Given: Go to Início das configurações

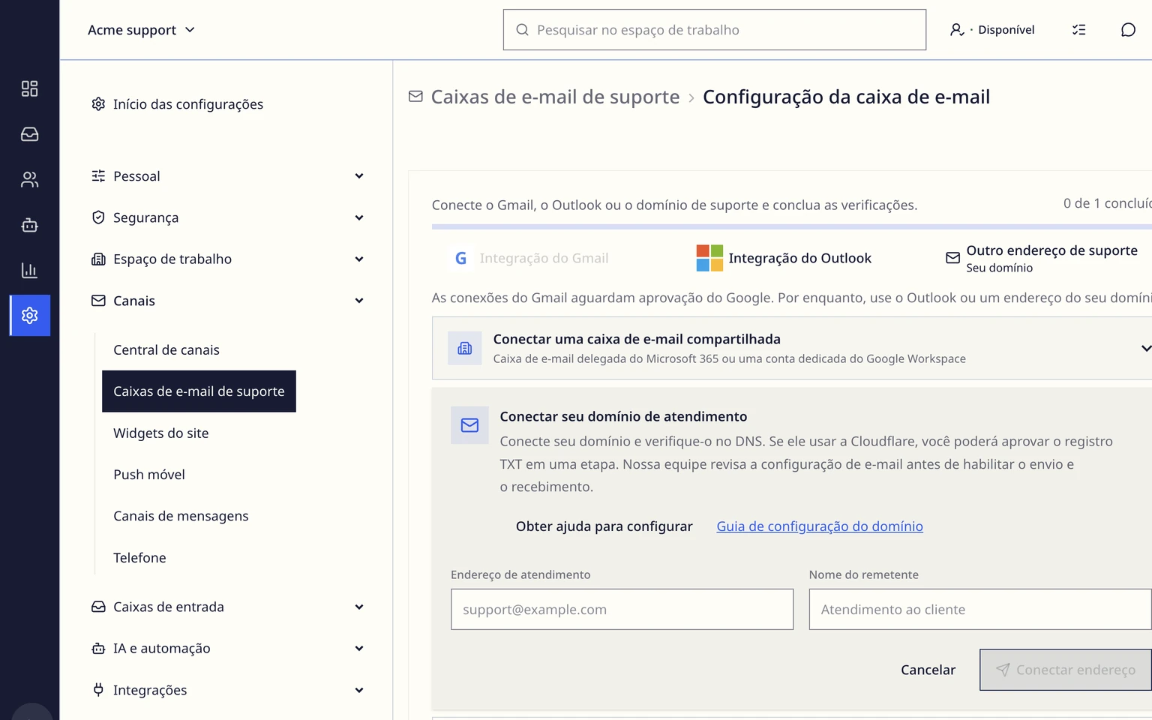Looking at the screenshot, I should click(177, 104).
